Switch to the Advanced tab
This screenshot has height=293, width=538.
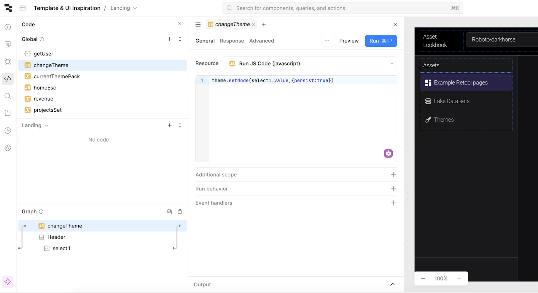click(x=262, y=41)
